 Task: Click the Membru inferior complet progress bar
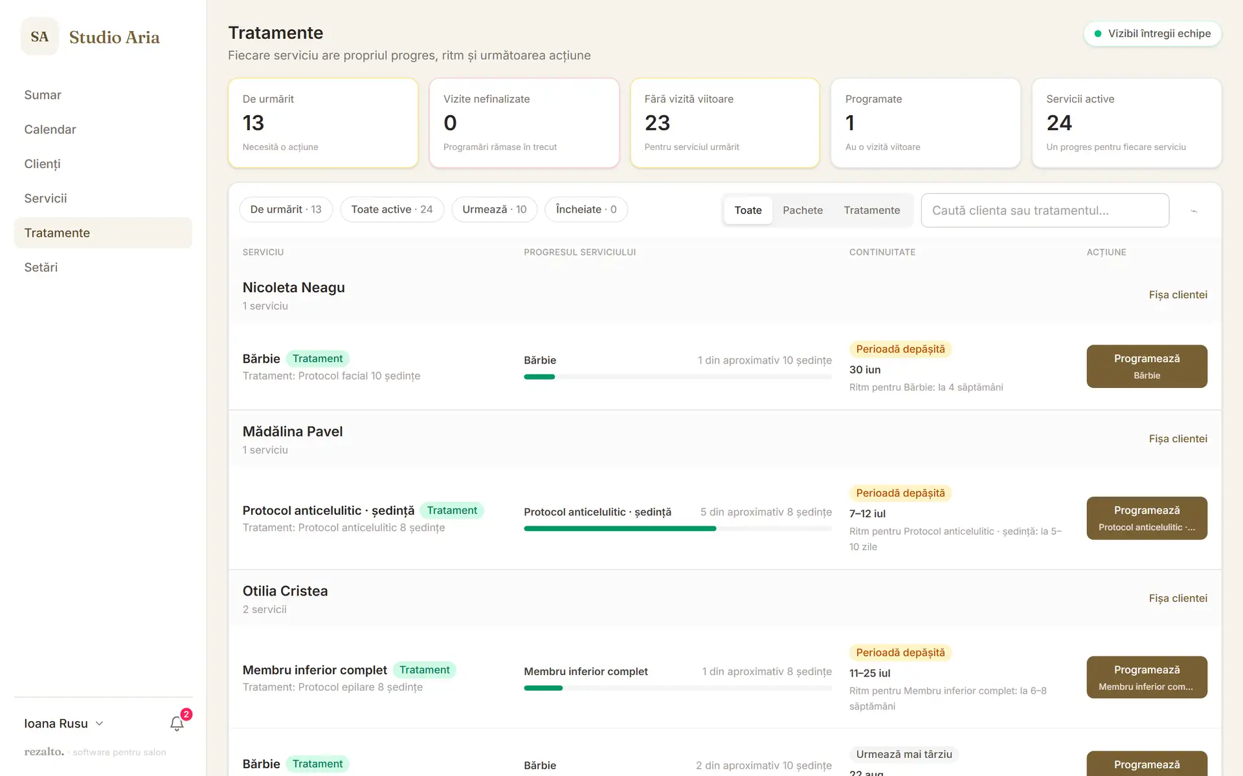678,688
